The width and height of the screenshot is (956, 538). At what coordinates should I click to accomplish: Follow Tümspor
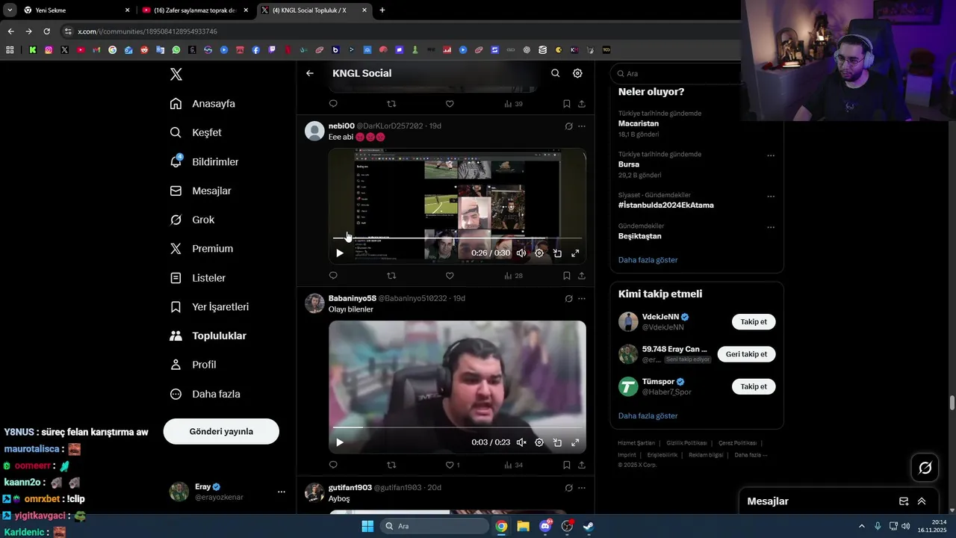pos(754,386)
